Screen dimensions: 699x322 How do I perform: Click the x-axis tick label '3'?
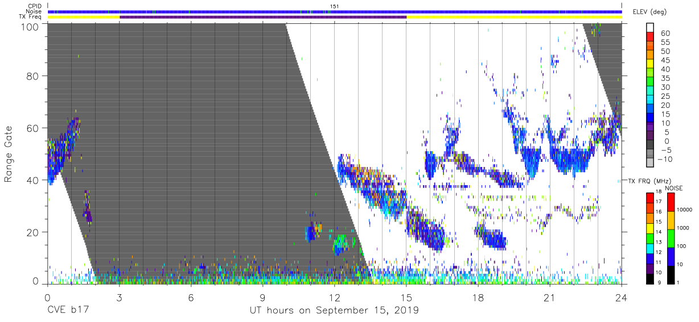pos(120,297)
